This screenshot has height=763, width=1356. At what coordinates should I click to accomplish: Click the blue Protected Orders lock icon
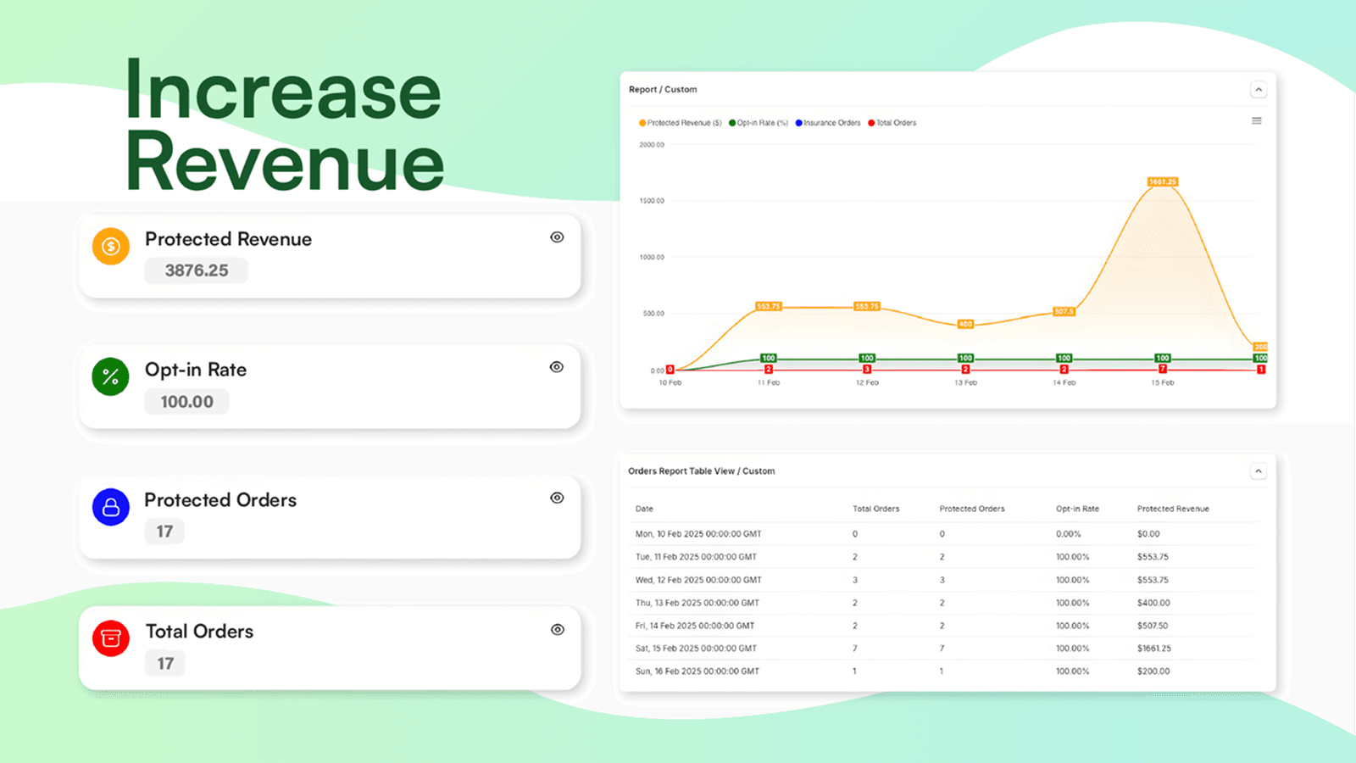click(109, 507)
